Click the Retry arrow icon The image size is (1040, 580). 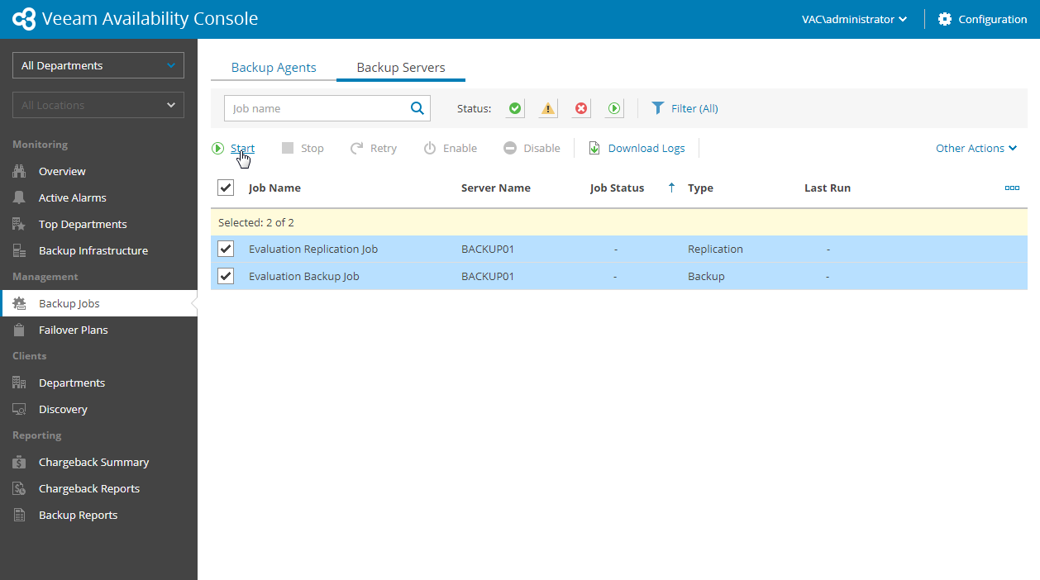point(357,148)
